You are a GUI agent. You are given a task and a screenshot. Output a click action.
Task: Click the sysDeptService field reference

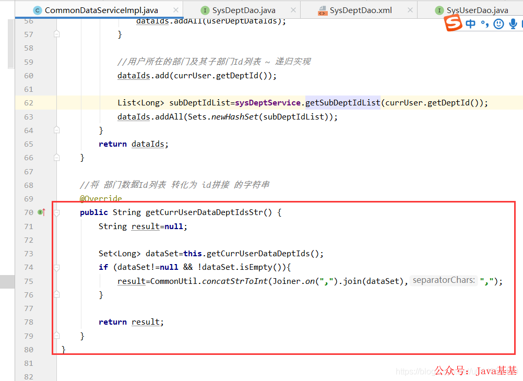(x=268, y=103)
